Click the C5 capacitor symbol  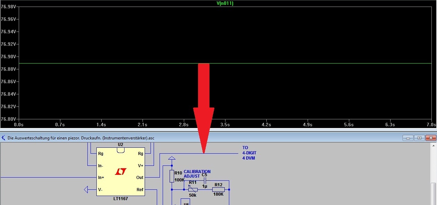click(x=205, y=180)
